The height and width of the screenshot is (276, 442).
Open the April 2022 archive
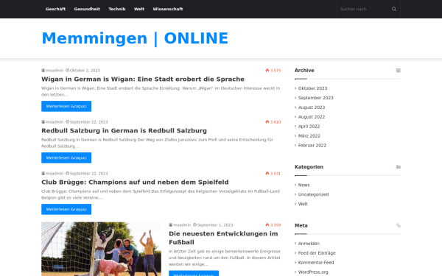click(309, 127)
